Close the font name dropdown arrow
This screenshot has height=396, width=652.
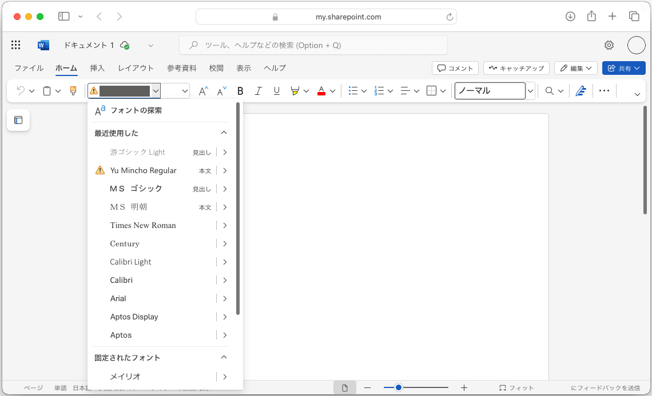[156, 91]
